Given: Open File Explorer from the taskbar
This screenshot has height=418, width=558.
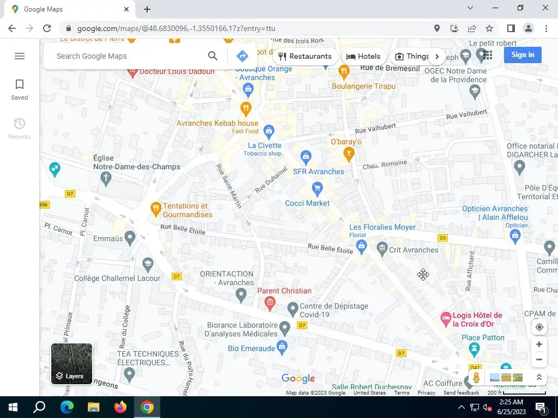Looking at the screenshot, I should pos(94,407).
